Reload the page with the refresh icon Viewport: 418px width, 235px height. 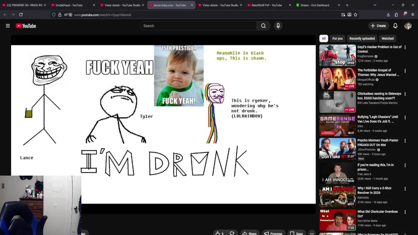click(21, 15)
